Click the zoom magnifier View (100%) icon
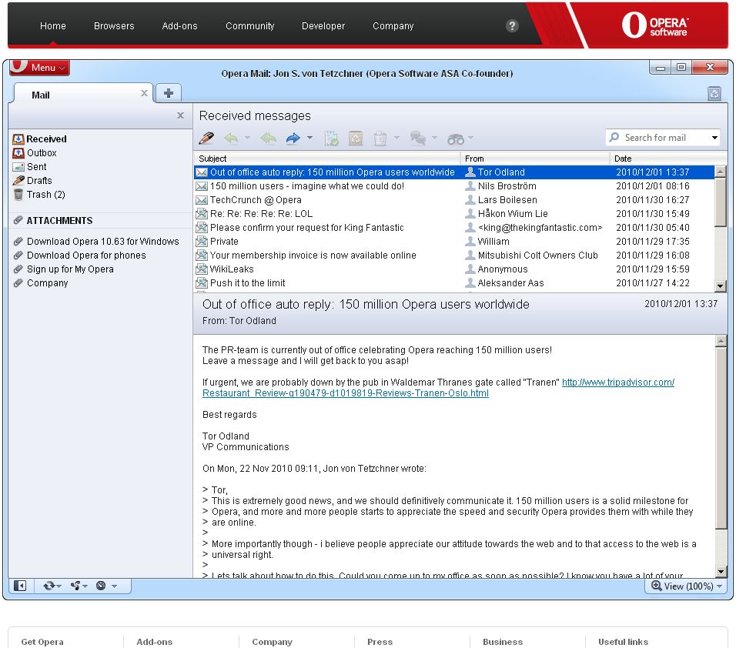This screenshot has height=648, width=736. tap(656, 586)
